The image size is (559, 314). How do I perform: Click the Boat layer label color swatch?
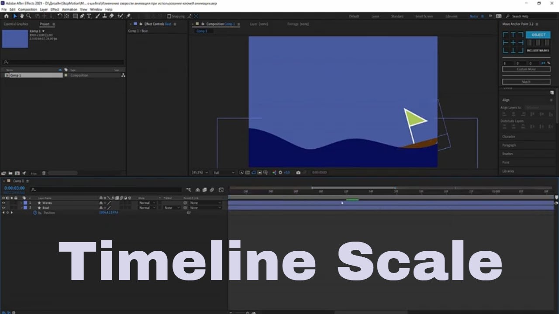[25, 208]
